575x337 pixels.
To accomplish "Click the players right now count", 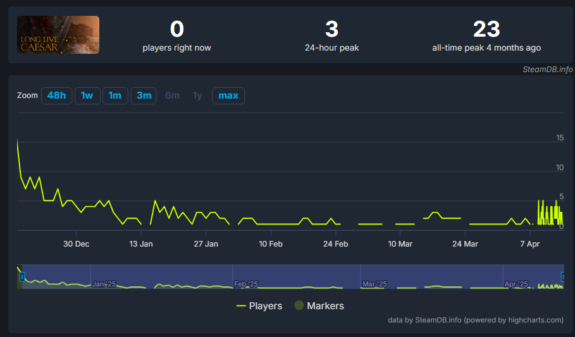I will 176,29.
